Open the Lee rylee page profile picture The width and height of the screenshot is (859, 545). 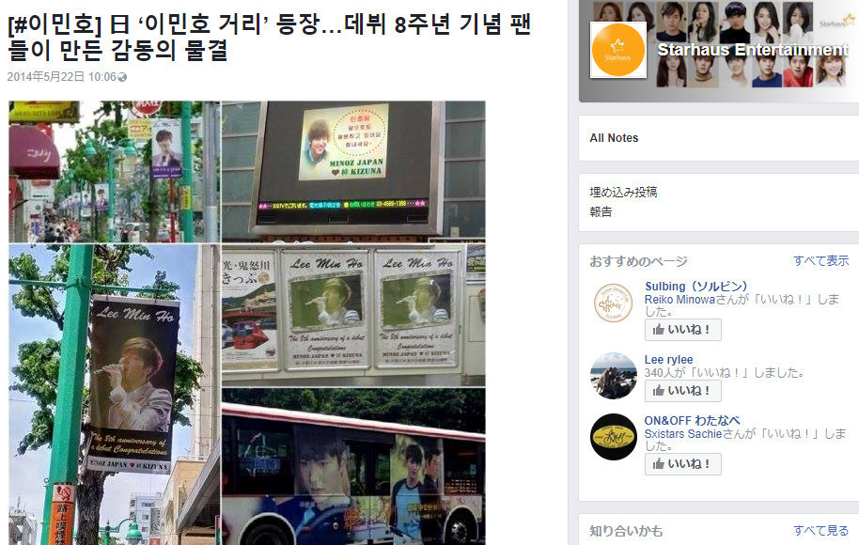click(x=613, y=376)
